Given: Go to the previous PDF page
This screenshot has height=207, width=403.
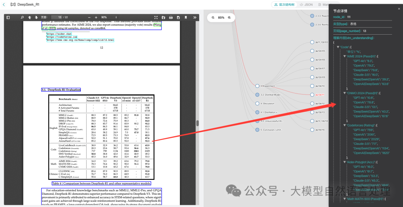Looking at the screenshot, I should [29, 17].
